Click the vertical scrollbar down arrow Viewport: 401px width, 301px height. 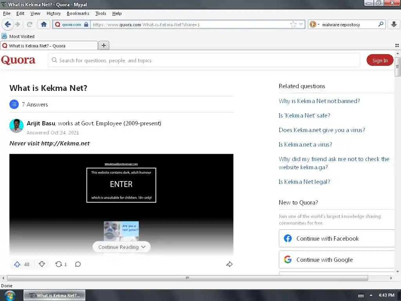pyautogui.click(x=397, y=272)
